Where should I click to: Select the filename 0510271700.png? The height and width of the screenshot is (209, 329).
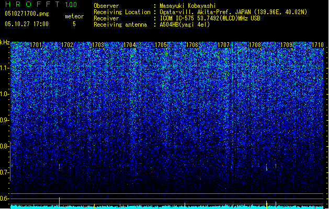[x=27, y=14]
